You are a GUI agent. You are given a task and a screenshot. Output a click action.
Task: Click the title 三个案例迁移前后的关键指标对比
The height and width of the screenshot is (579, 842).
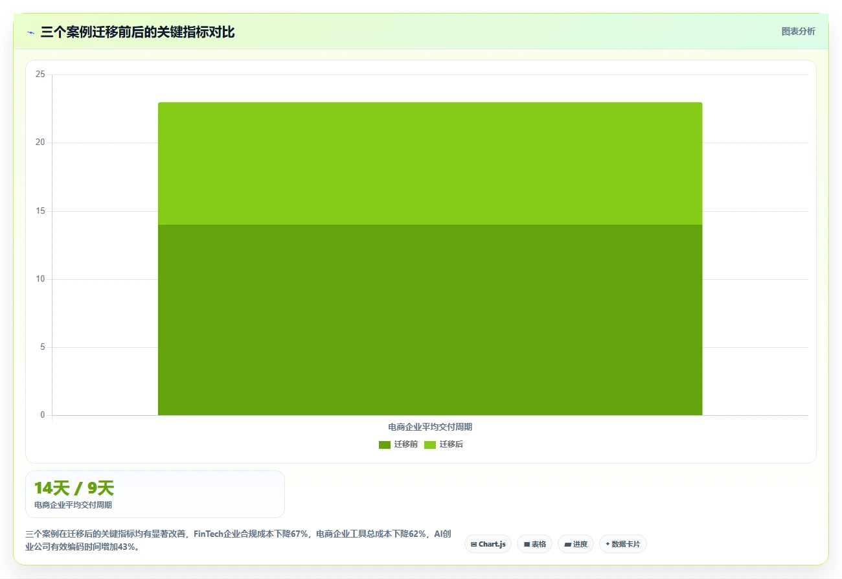point(137,32)
